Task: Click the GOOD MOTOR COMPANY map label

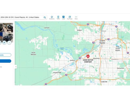Action: (88, 61)
